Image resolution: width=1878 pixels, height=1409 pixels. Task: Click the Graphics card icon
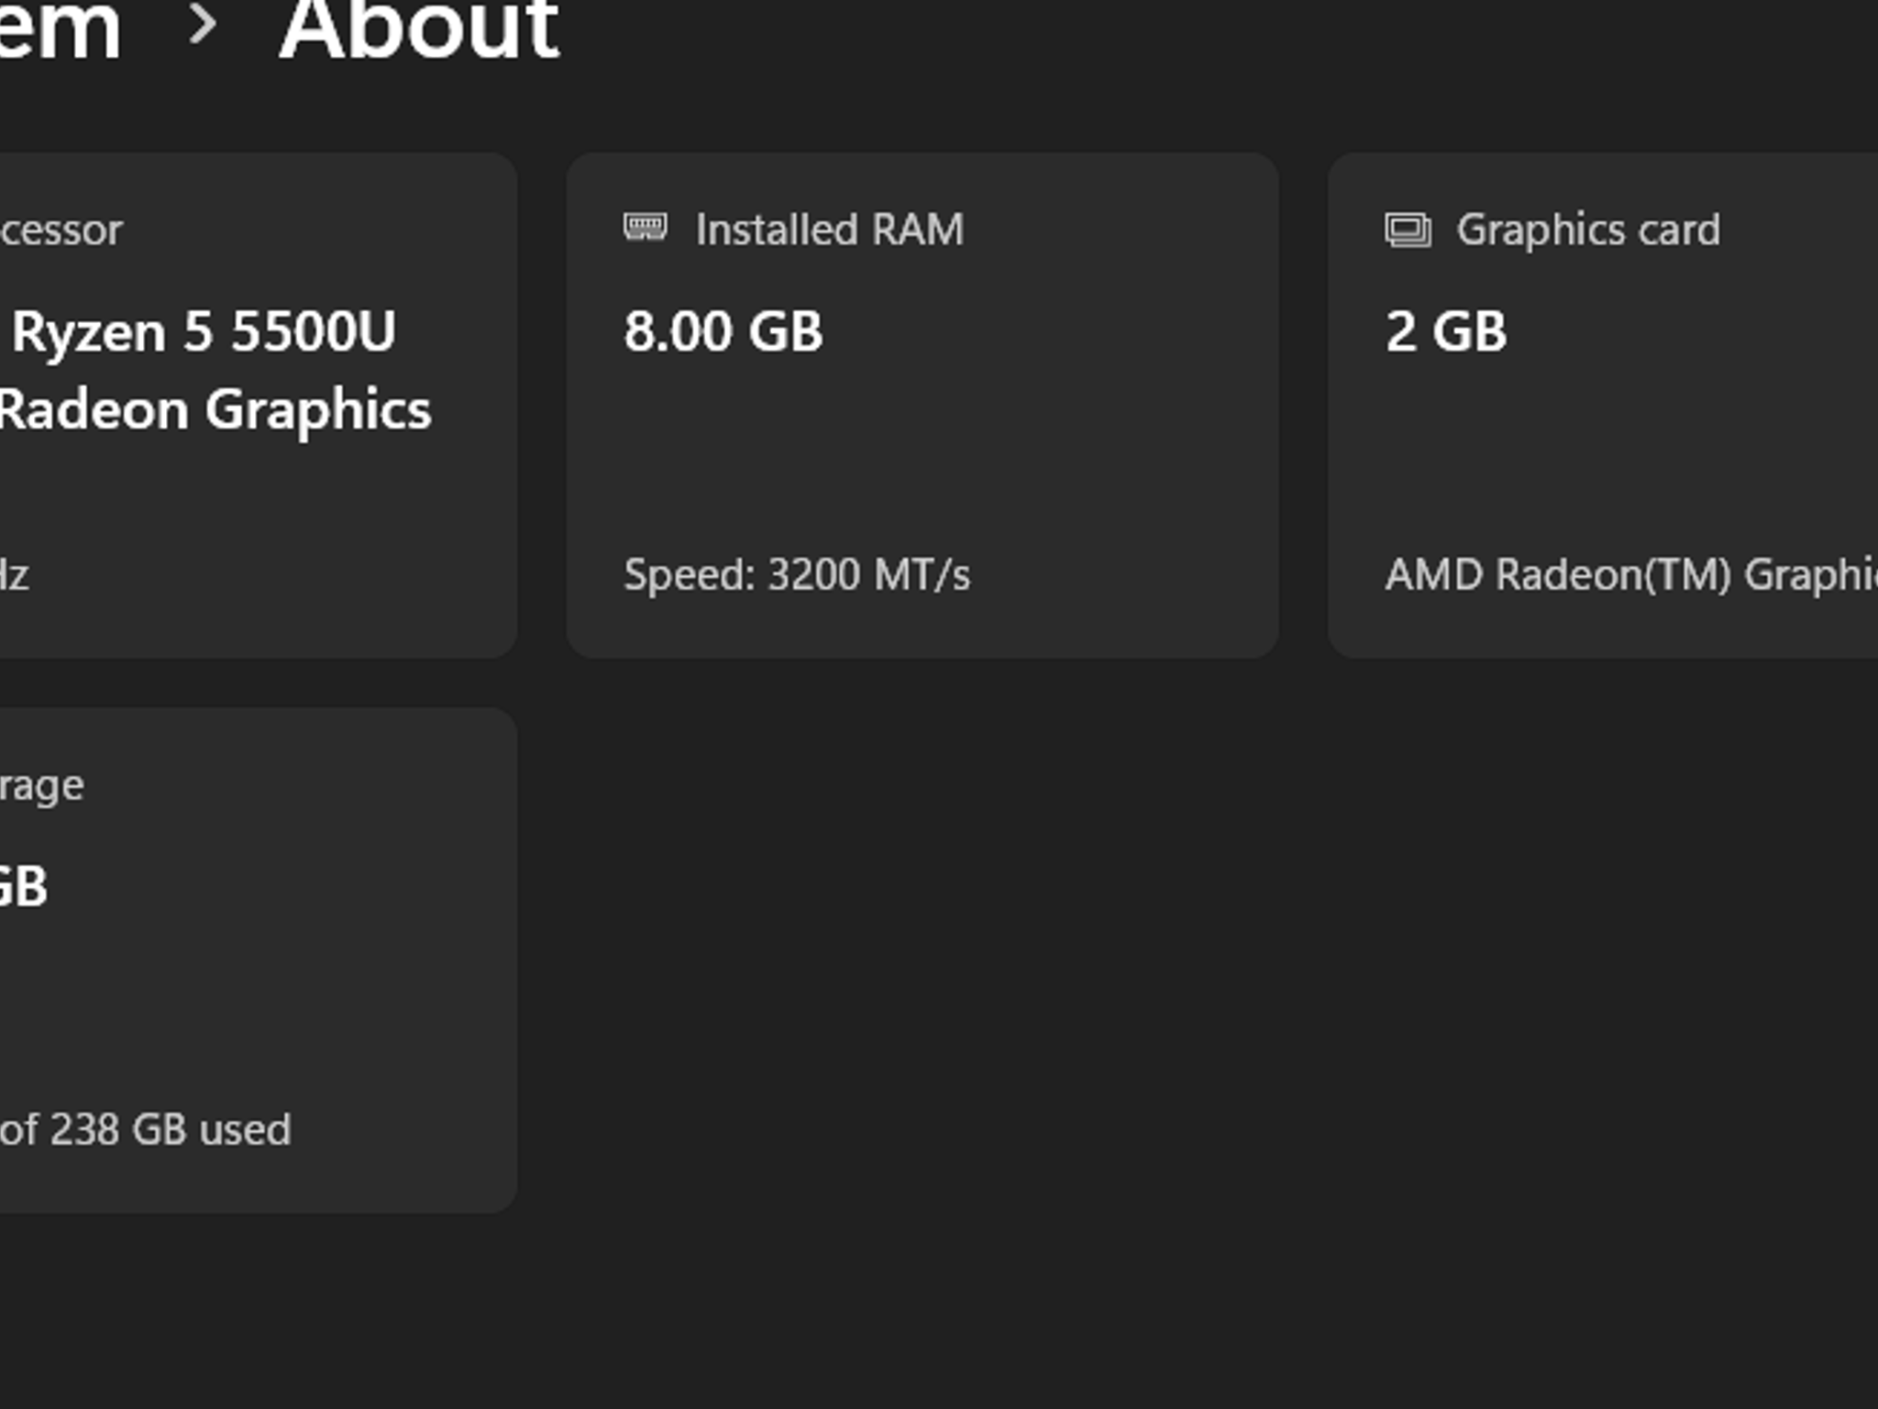click(x=1408, y=229)
